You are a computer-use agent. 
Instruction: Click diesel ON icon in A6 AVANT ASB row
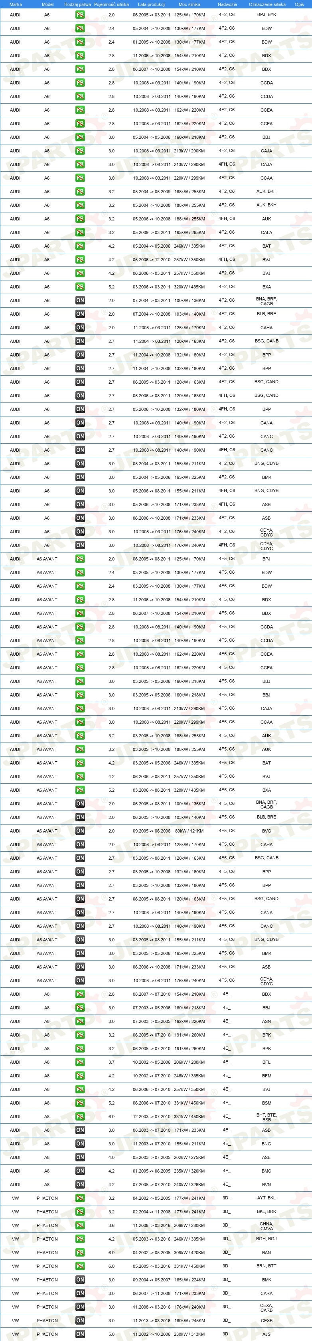(80, 967)
